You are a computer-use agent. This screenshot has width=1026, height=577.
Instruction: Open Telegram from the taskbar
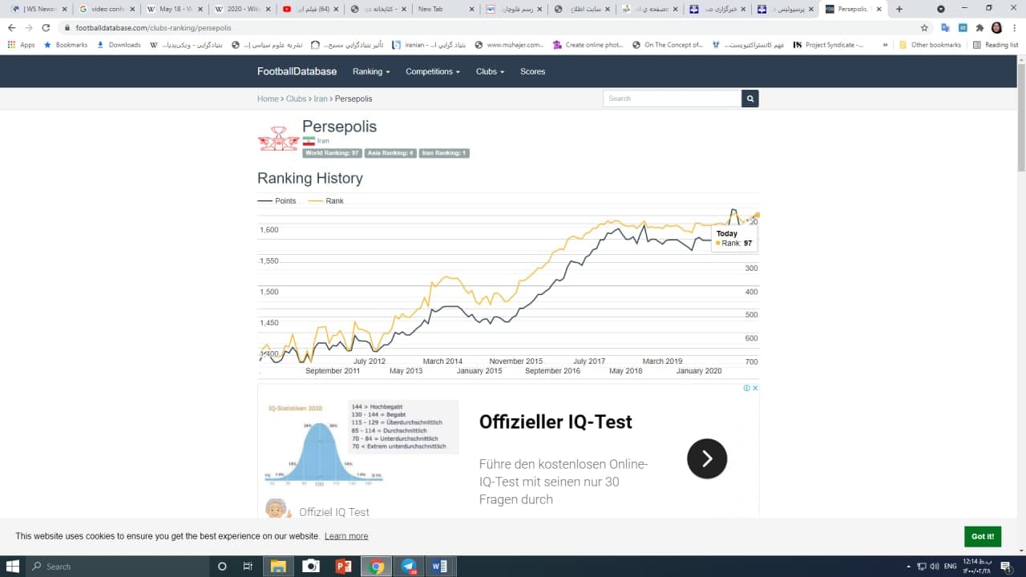coord(408,567)
